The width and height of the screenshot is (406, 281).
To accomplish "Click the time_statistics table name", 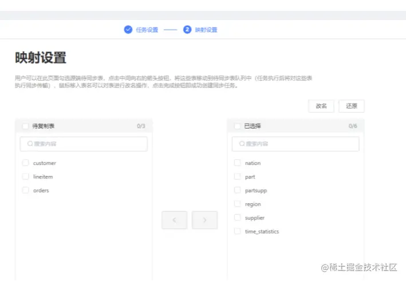I will point(262,232).
